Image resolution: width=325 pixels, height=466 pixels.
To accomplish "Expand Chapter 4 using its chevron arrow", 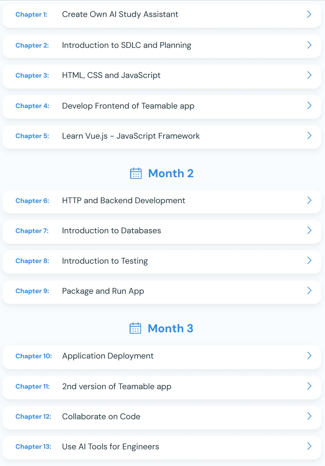I will click(x=309, y=105).
